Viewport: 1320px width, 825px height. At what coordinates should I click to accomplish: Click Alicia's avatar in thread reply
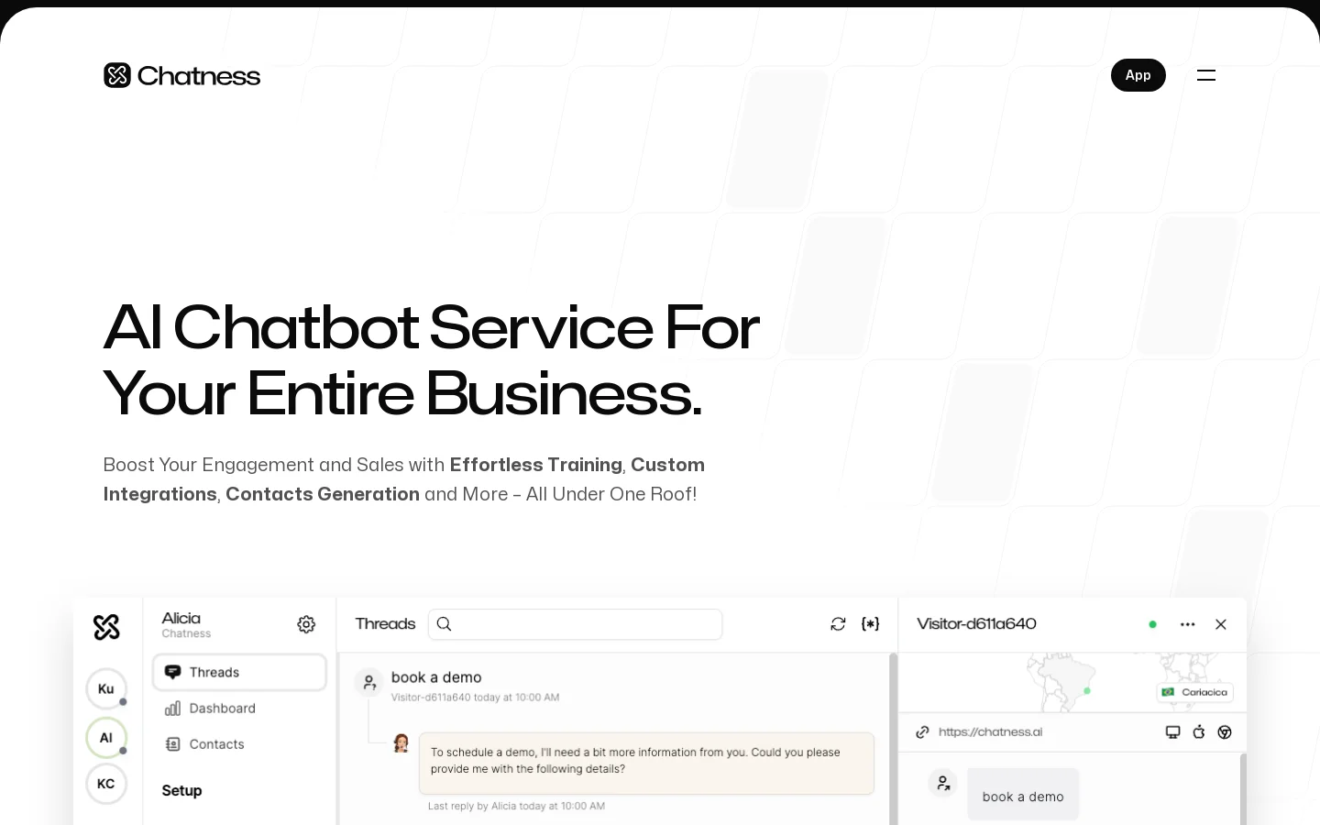tap(401, 743)
